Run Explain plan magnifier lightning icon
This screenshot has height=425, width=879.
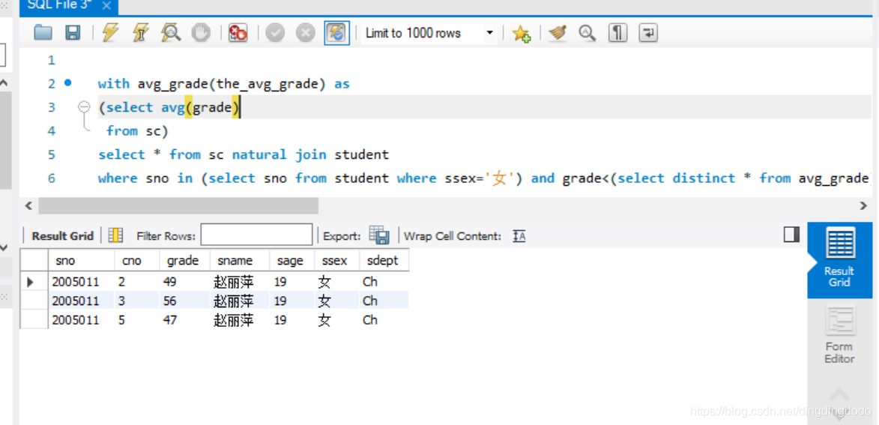coord(170,33)
